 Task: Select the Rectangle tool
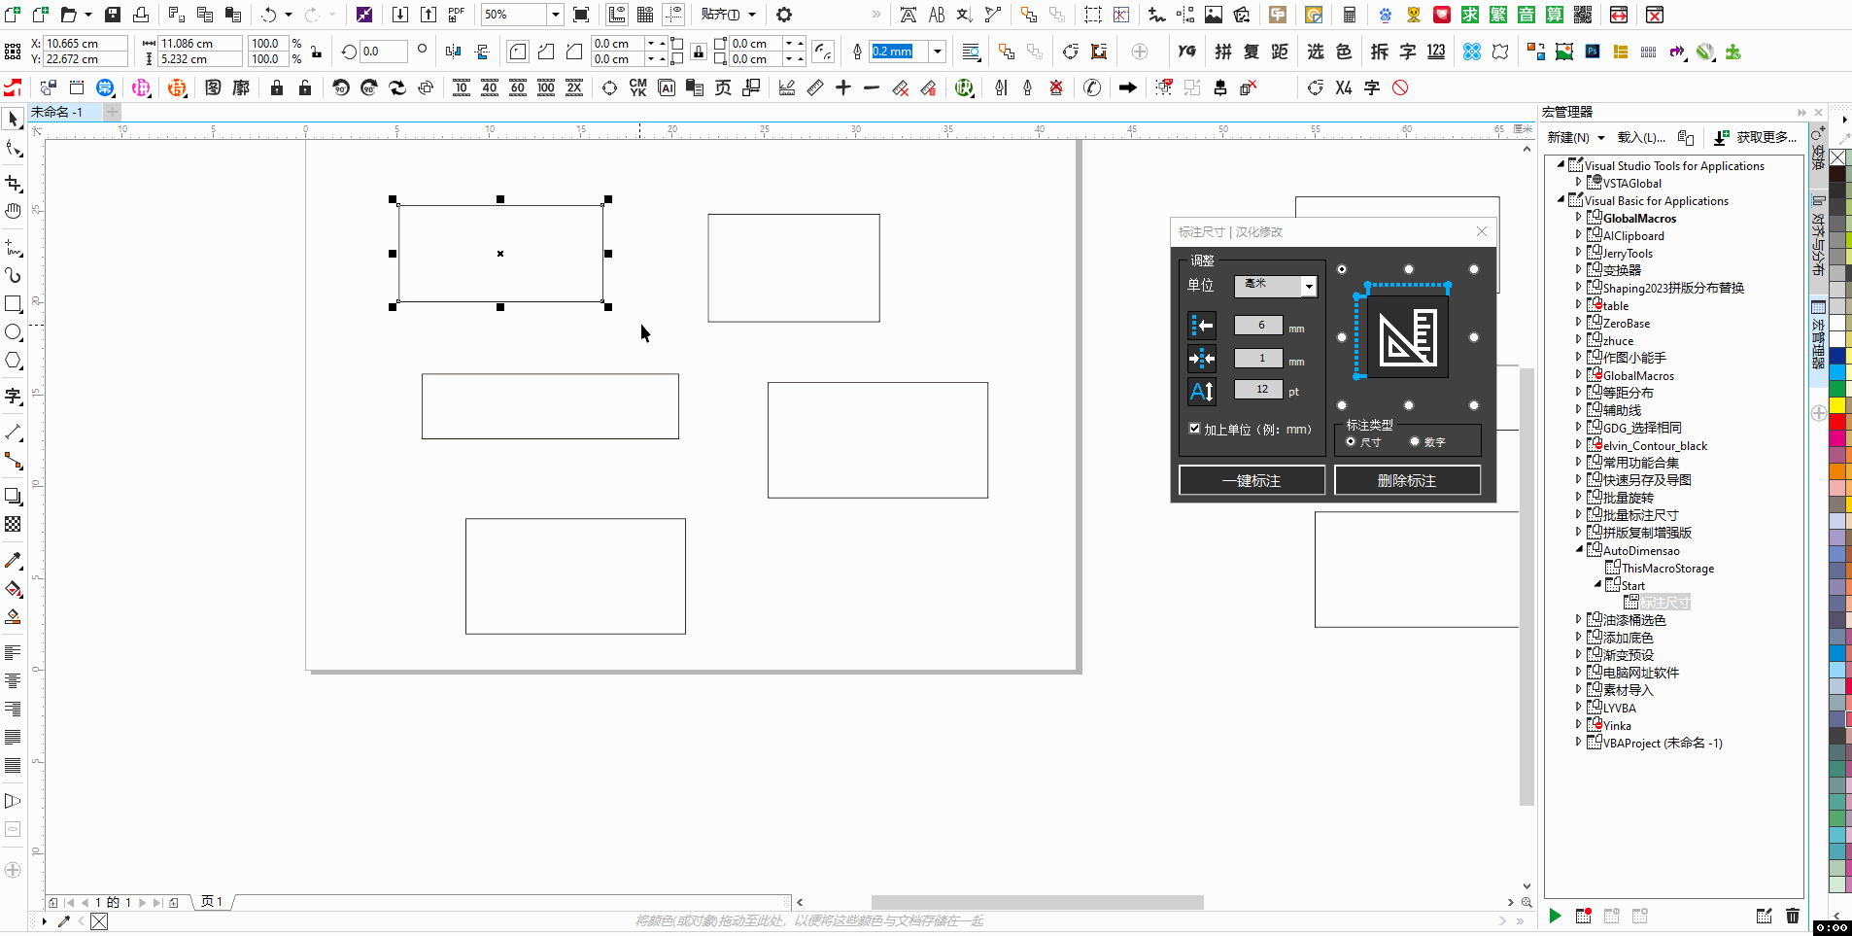(13, 304)
